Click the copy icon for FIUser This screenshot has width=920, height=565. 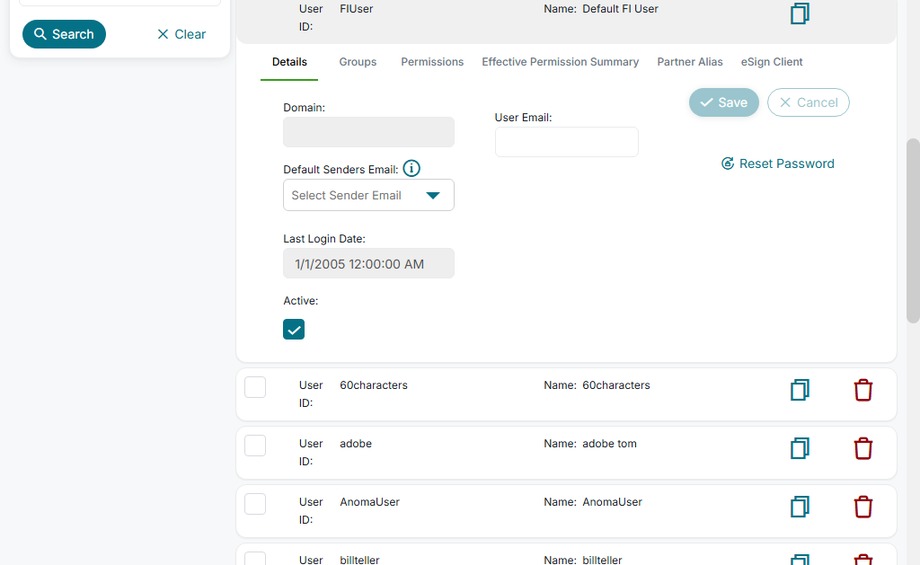(x=800, y=13)
